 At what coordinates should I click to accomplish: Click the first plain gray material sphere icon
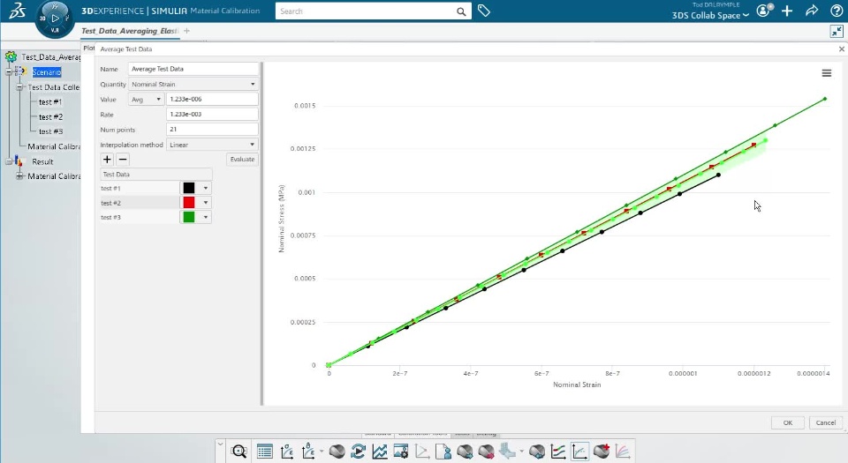[337, 451]
